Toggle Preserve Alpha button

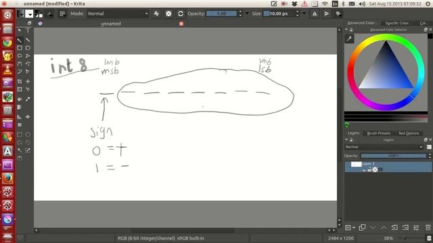coord(168,13)
